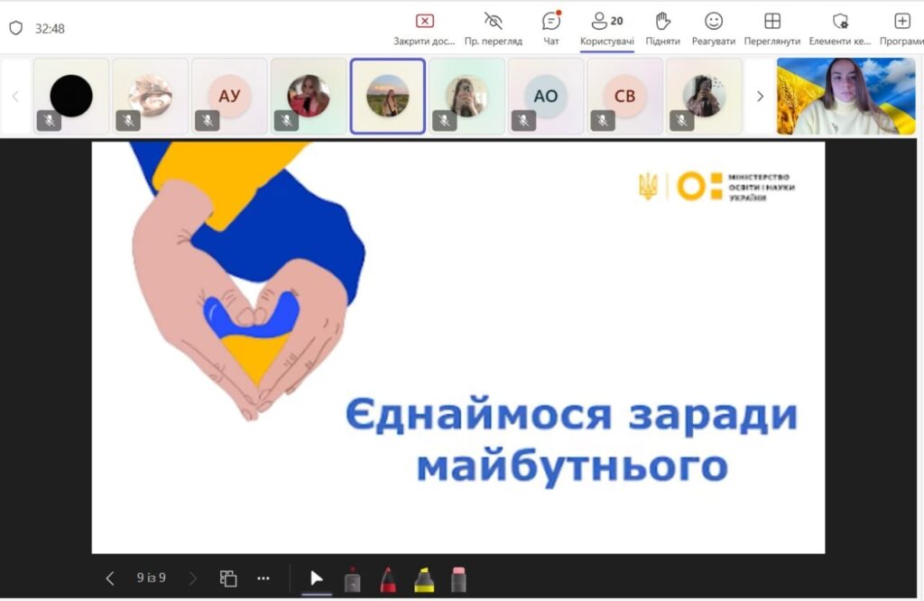Pick the red pen tool
The width and height of the screenshot is (924, 601).
[388, 579]
